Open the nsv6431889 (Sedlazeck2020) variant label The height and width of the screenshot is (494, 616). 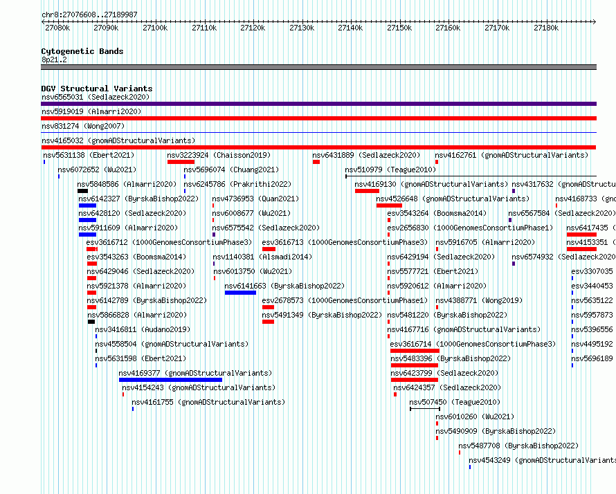coord(366,155)
